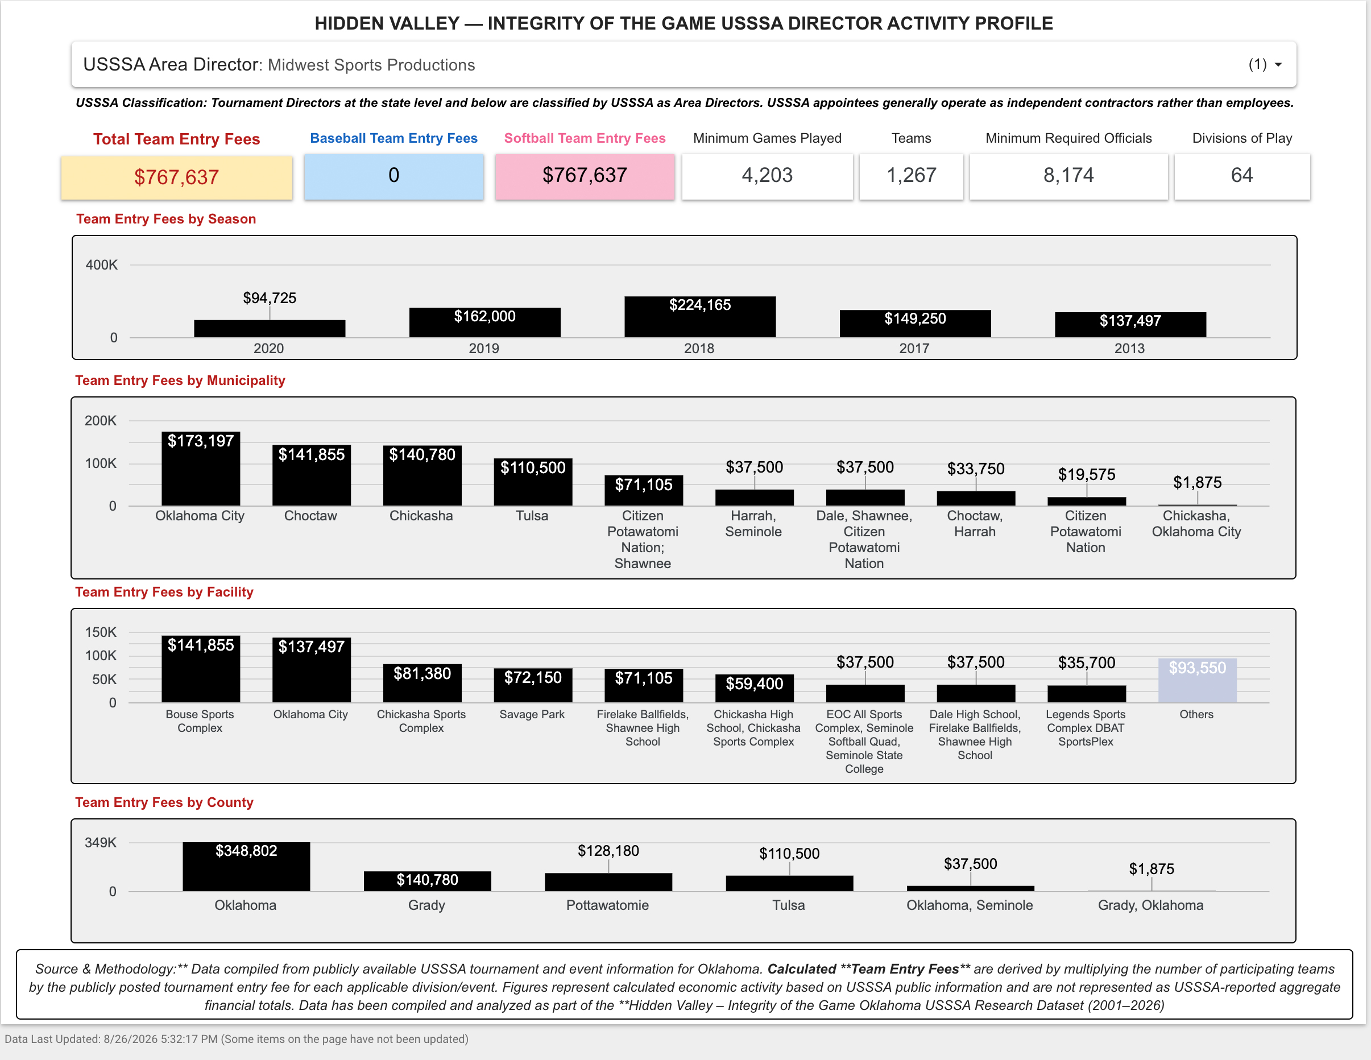This screenshot has width=1371, height=1060.
Task: Click the Hidden Valley dashboard title
Action: point(684,23)
